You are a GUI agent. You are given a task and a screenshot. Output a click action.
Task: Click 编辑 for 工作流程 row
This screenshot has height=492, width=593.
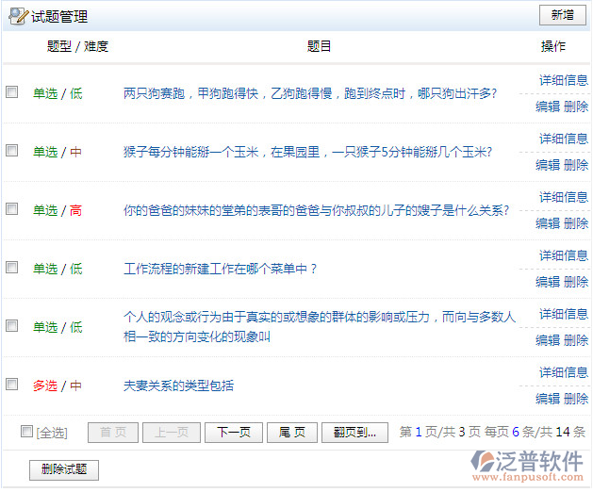pyautogui.click(x=548, y=282)
